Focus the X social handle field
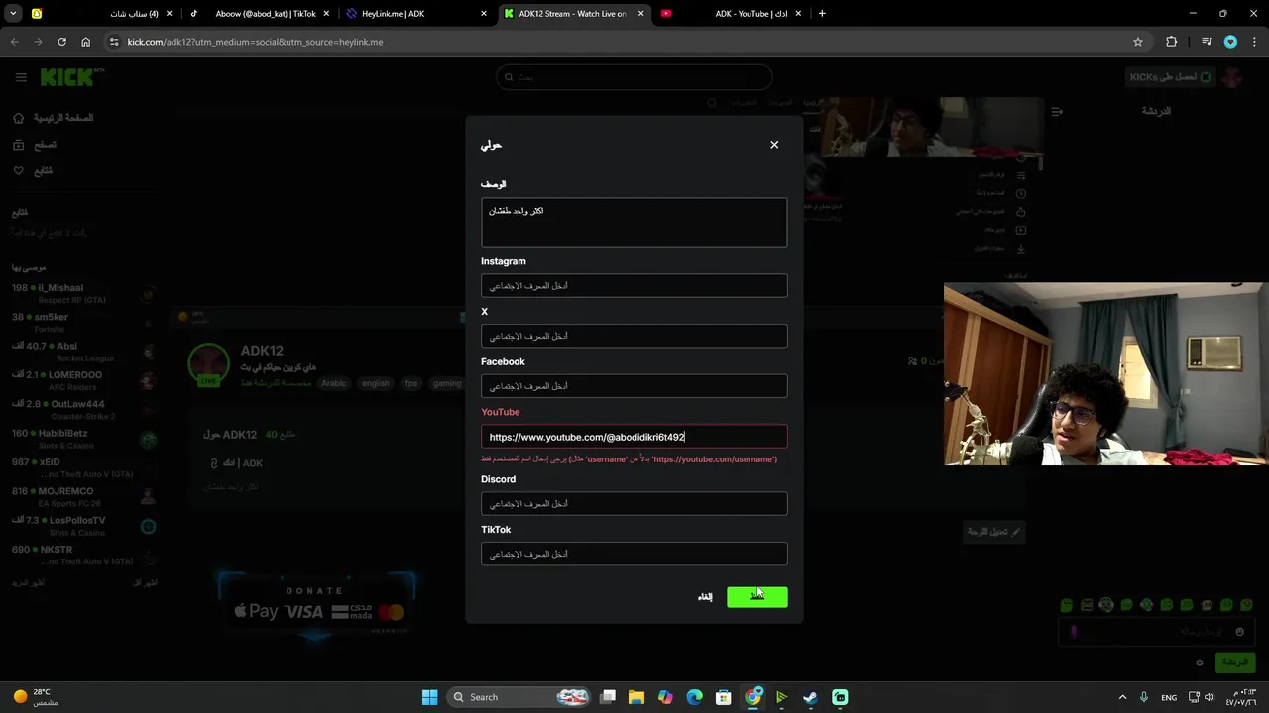Image resolution: width=1269 pixels, height=713 pixels. 634,337
